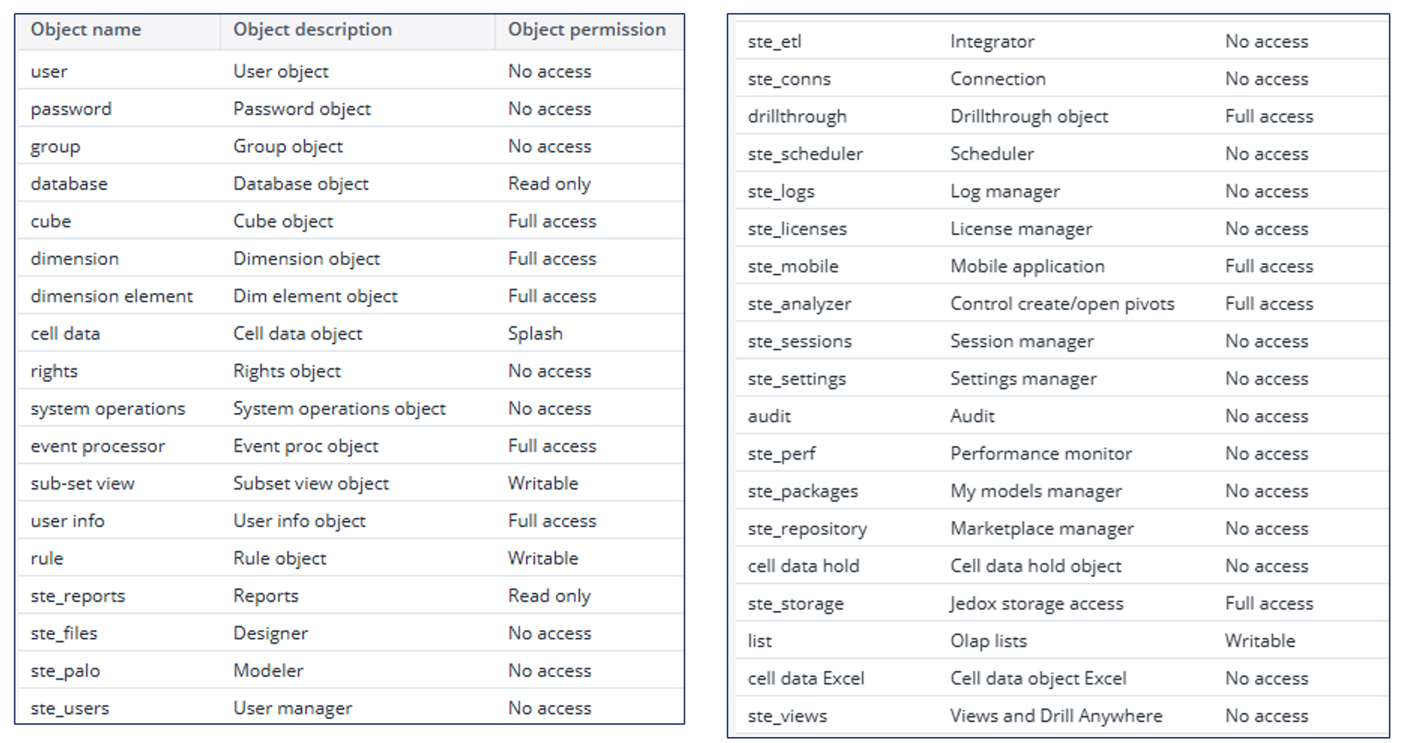The height and width of the screenshot is (743, 1406).
Task: Select the ste_users row
Action: coord(350,708)
